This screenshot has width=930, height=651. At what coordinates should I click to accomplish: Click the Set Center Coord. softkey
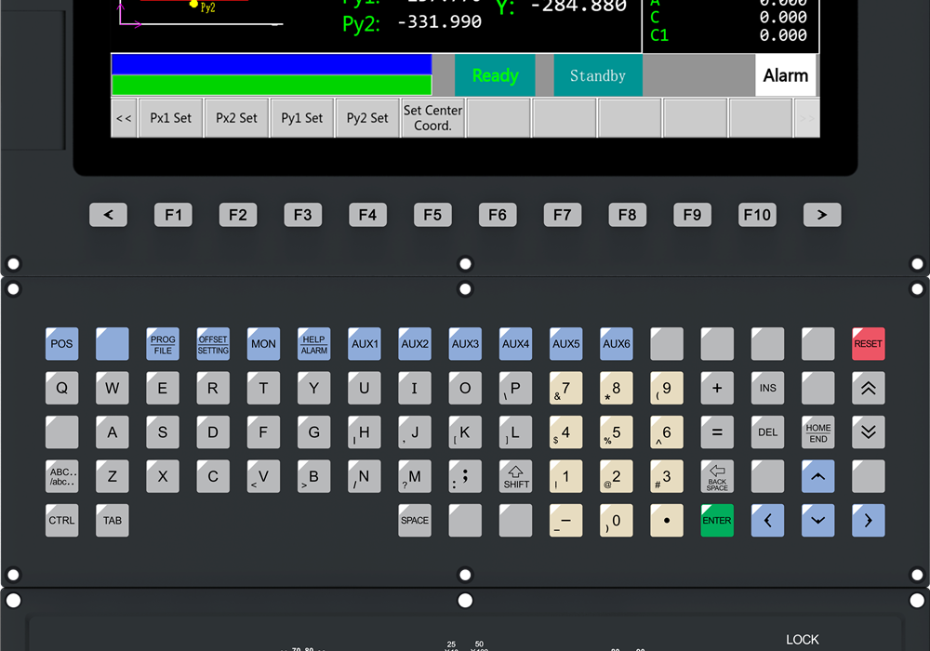432,118
